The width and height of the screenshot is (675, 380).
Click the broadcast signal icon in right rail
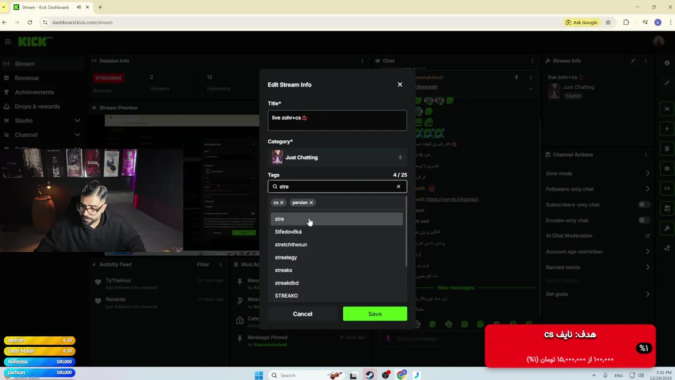667,188
